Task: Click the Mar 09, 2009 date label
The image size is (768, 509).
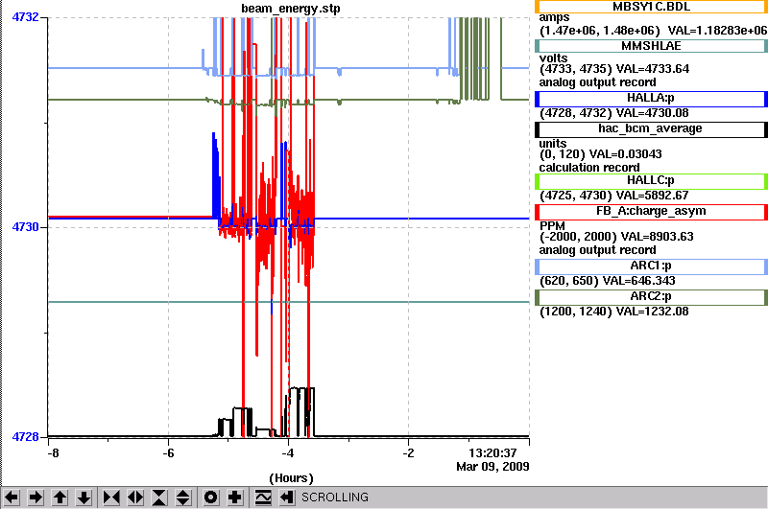Action: coord(492,467)
